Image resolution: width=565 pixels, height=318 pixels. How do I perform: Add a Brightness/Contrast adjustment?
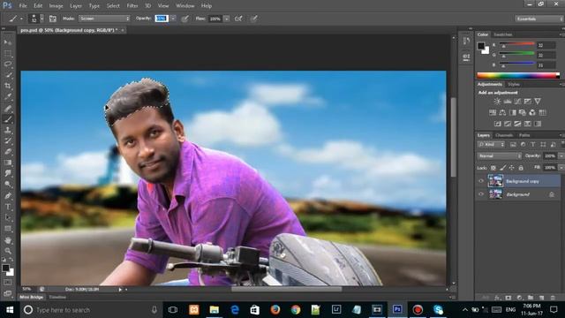click(x=497, y=102)
